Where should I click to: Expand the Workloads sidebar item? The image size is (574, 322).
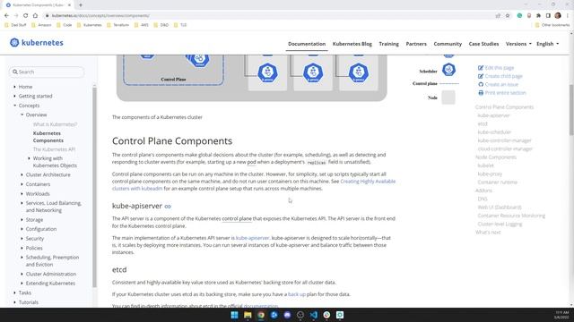(x=22, y=194)
